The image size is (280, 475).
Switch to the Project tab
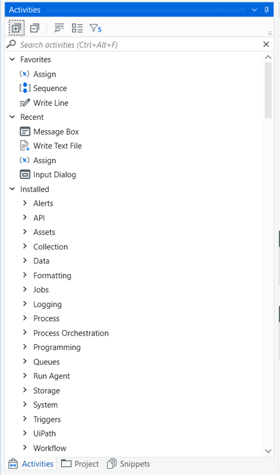(80, 464)
